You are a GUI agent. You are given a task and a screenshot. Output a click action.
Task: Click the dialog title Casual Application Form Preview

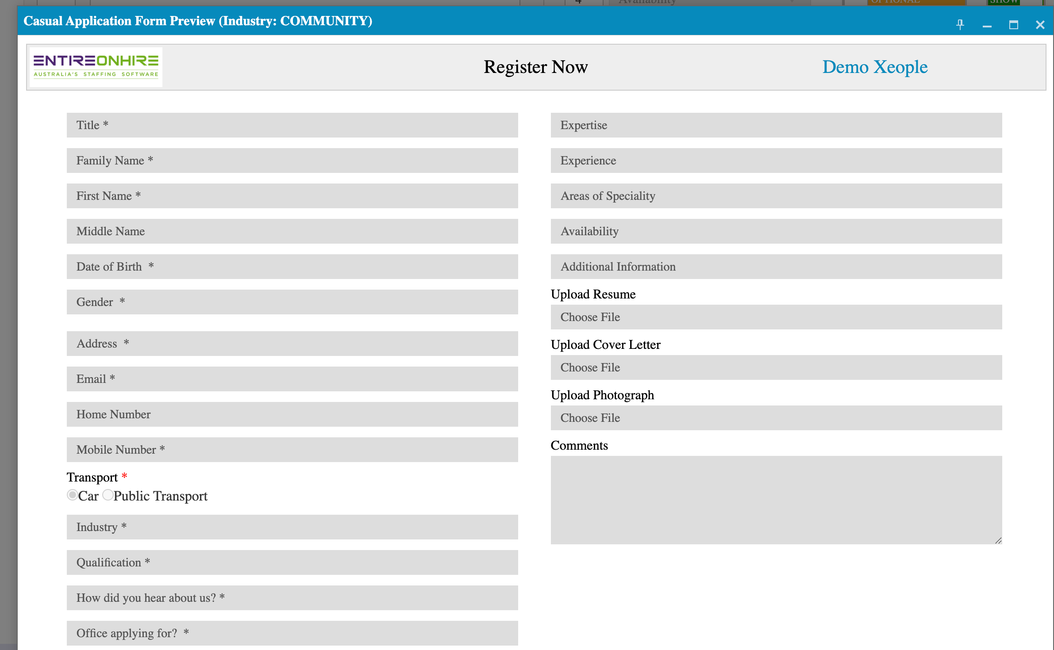198,21
